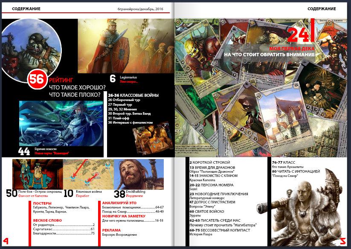Click the bearded man portrait image
This screenshot has height=249, width=351.
click(139, 174)
